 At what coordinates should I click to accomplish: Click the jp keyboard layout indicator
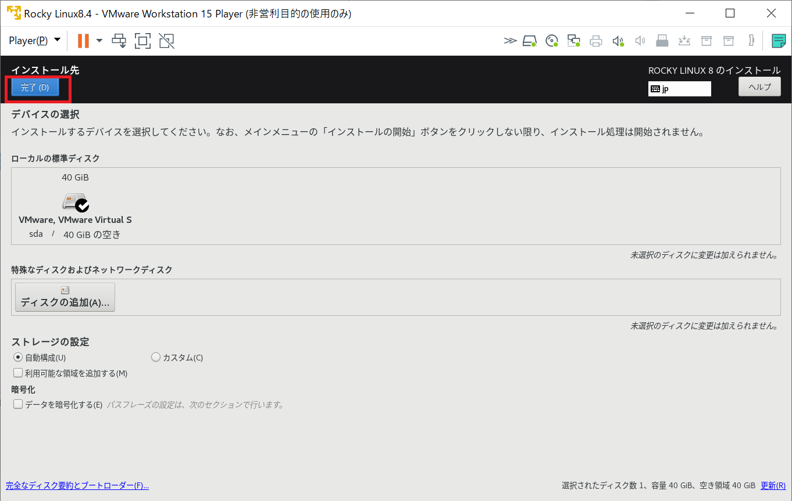679,89
